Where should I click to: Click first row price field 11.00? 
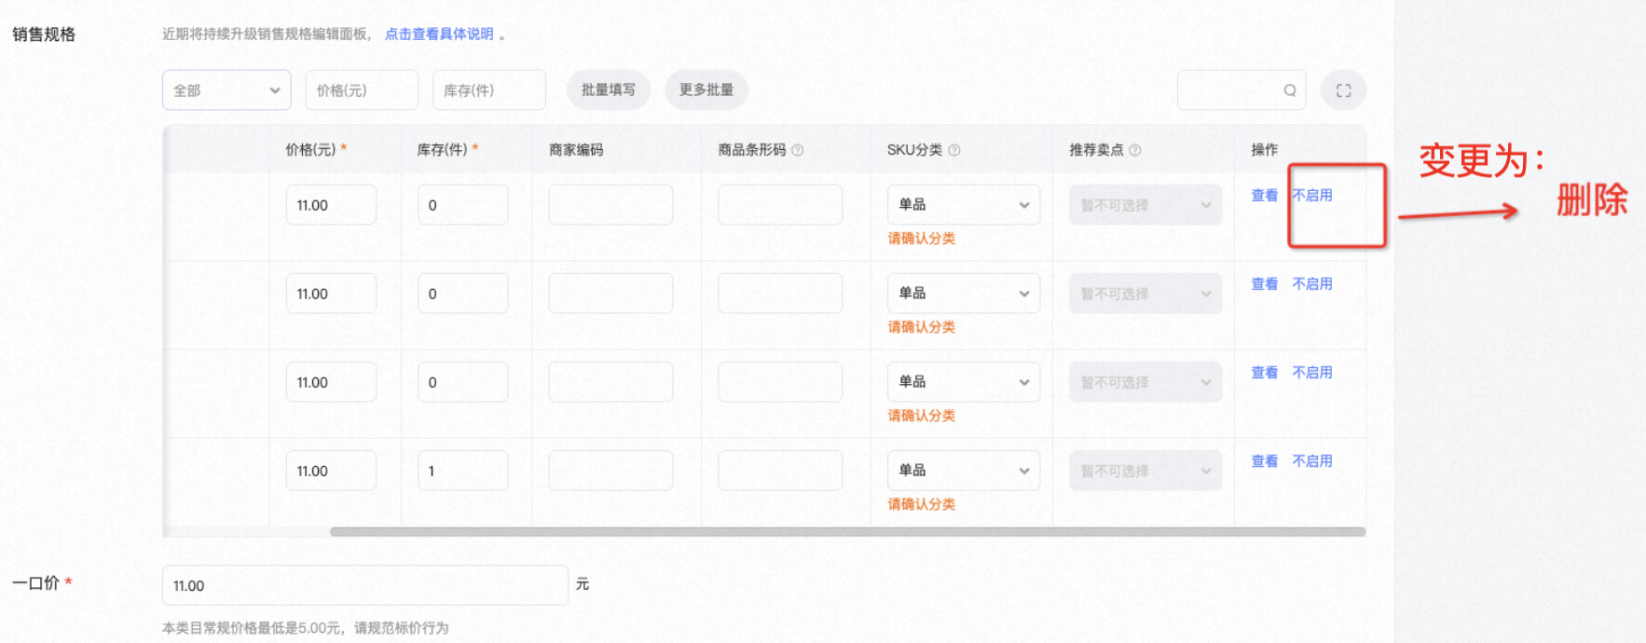pos(331,204)
